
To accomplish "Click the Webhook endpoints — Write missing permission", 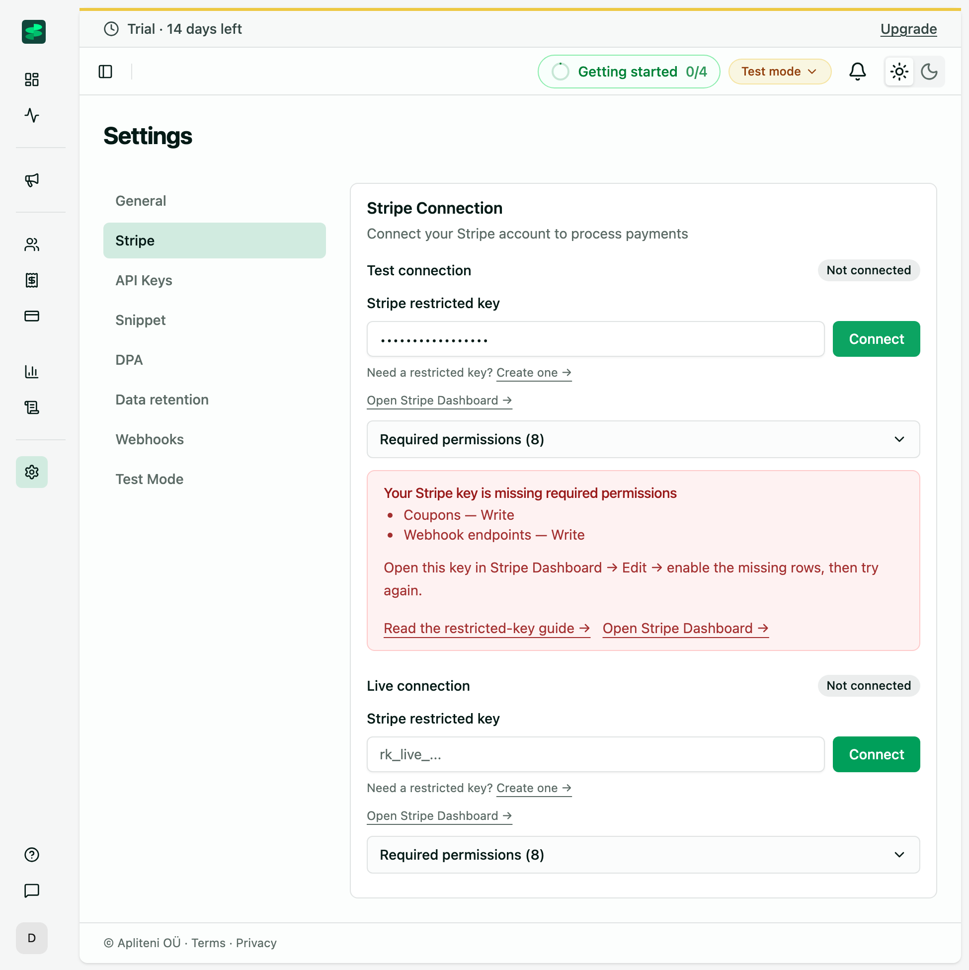I will coord(494,535).
